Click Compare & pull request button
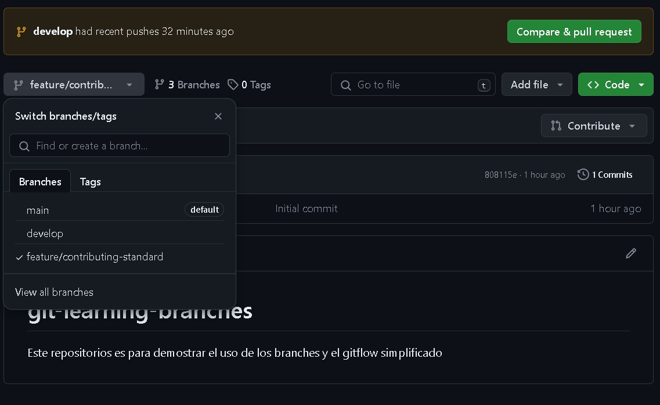This screenshot has height=405, width=660. [x=574, y=31]
